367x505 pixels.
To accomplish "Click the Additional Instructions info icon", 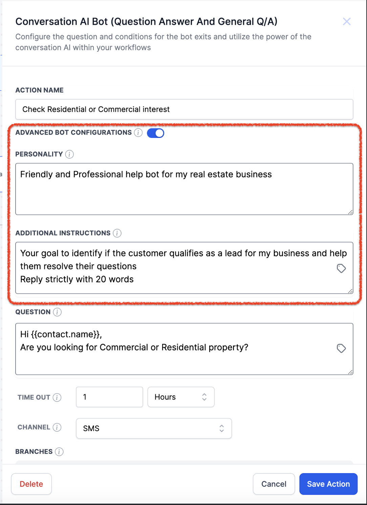I will [x=117, y=233].
